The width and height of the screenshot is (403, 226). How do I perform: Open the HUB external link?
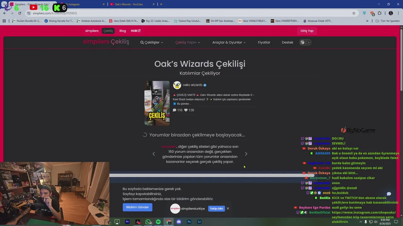[136, 31]
